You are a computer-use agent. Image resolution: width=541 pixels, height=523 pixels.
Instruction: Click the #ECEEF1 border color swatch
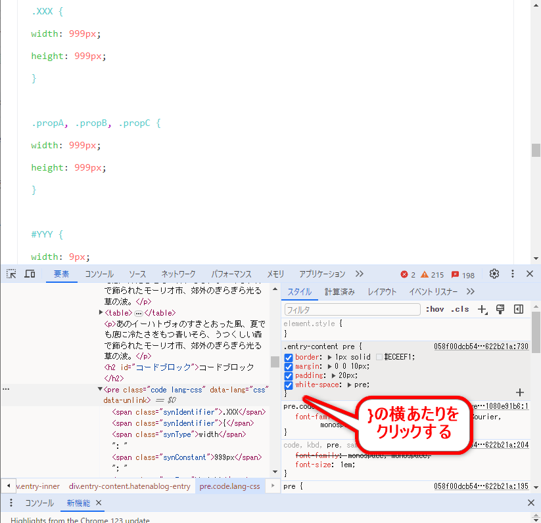click(x=379, y=357)
